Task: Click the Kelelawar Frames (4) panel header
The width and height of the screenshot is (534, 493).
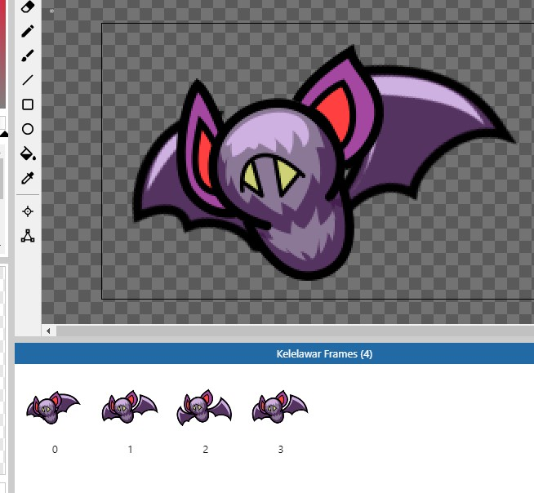Action: (x=274, y=353)
